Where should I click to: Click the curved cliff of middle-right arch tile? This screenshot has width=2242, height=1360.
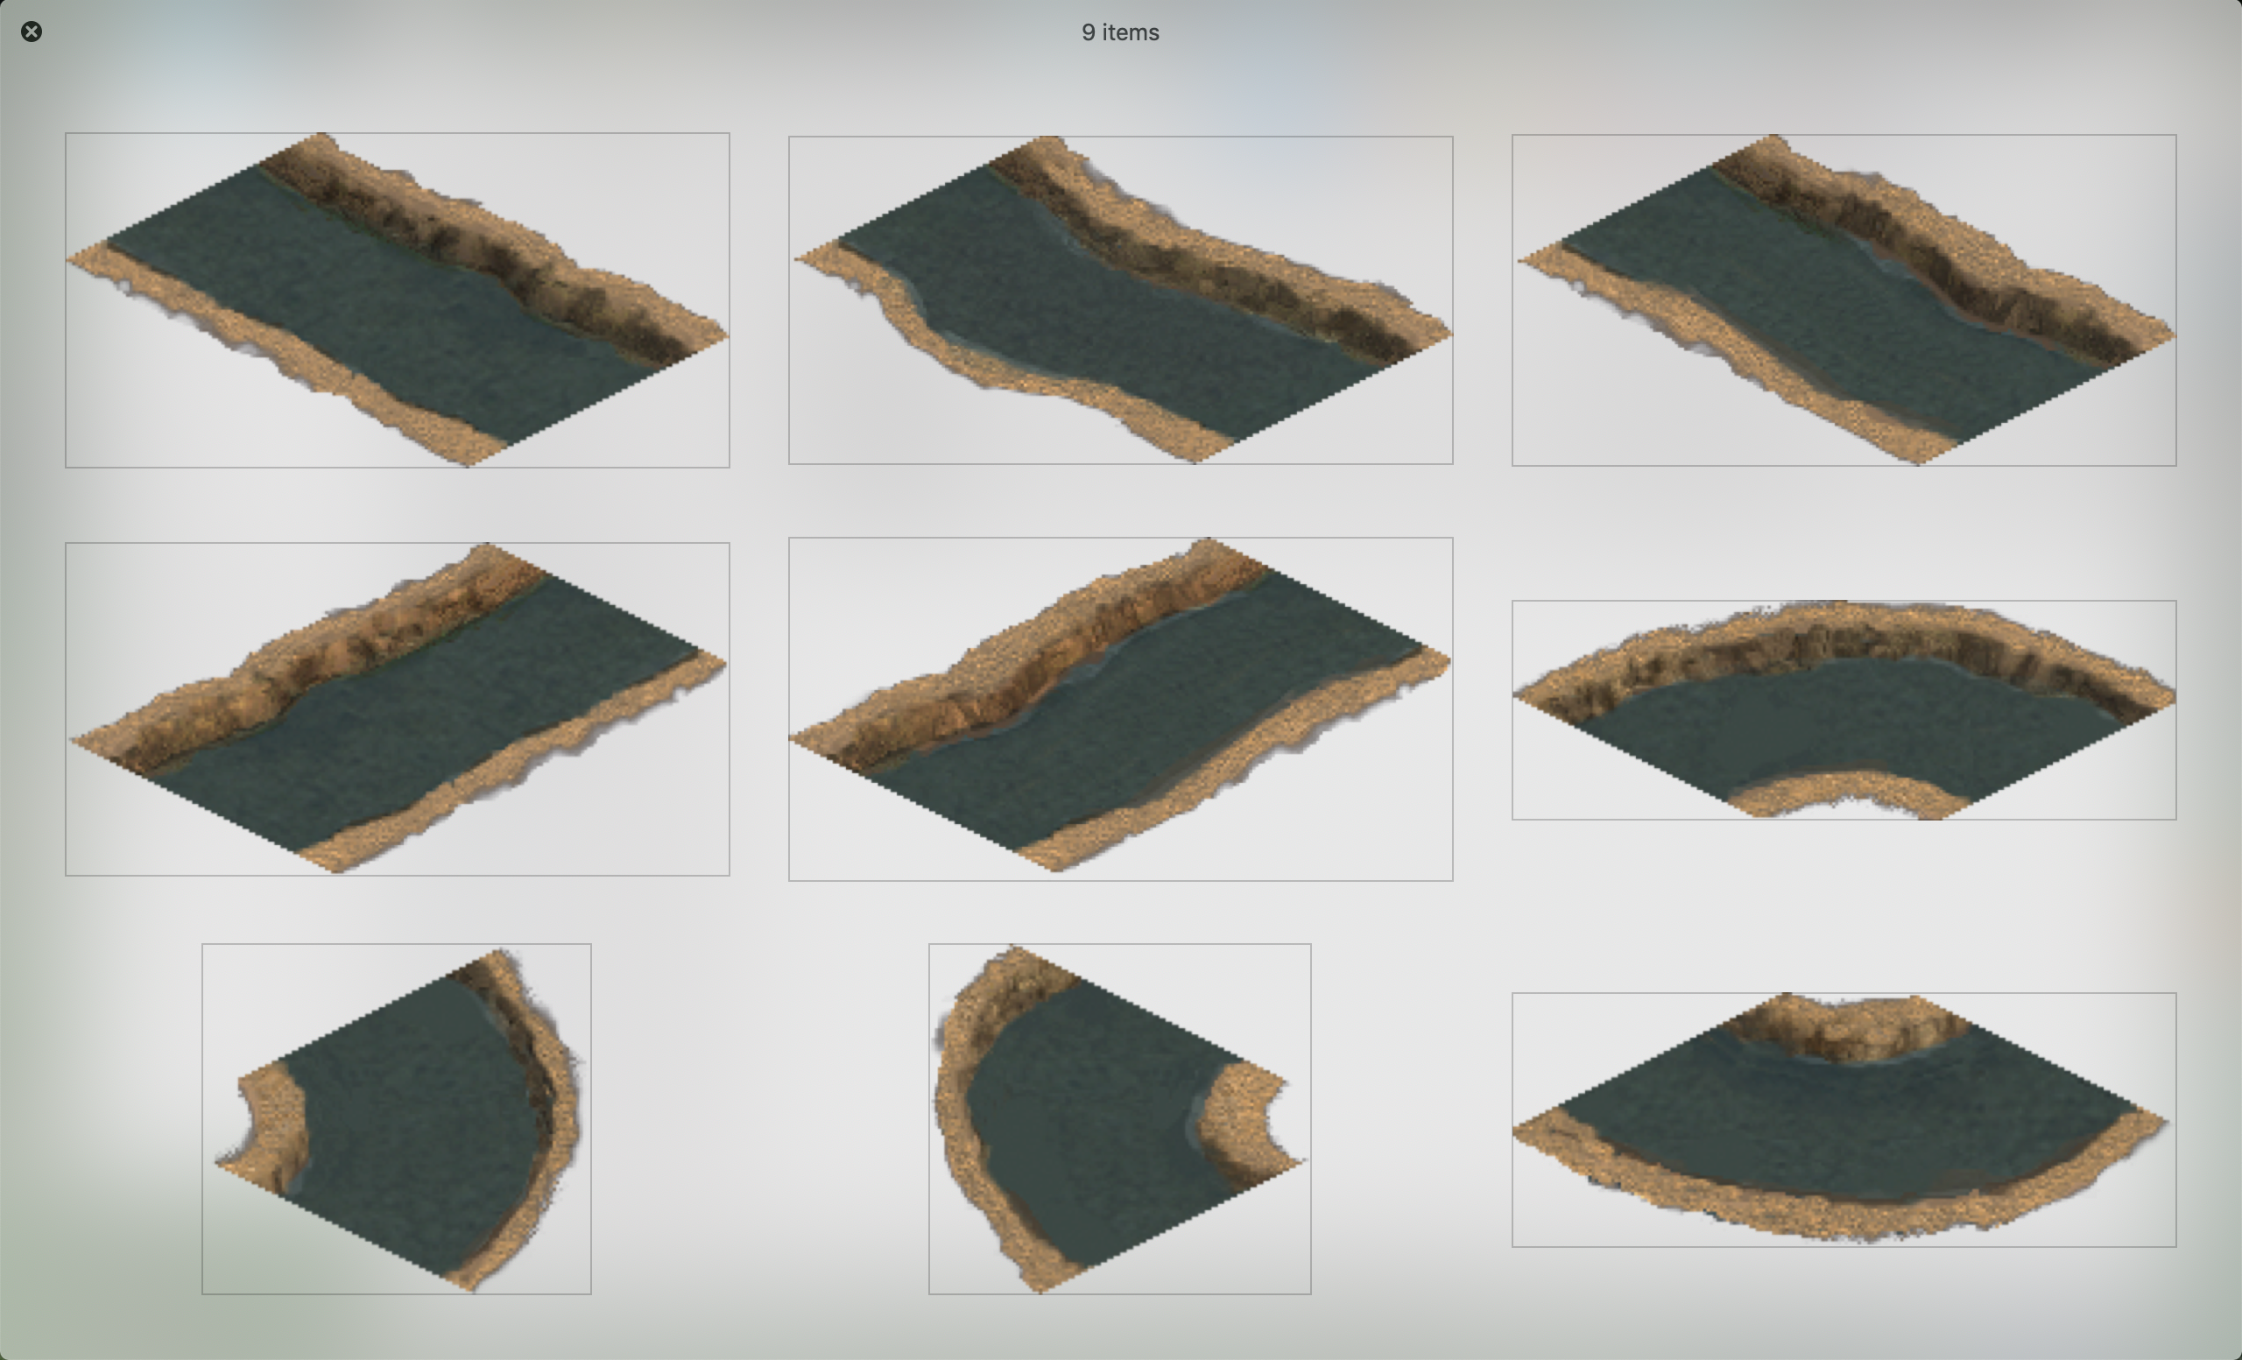1844,641
